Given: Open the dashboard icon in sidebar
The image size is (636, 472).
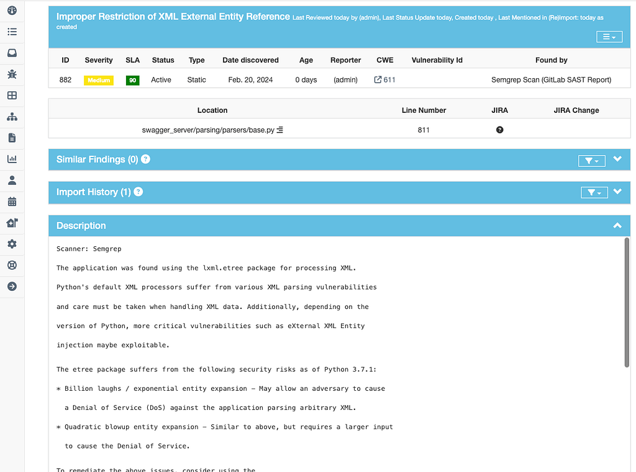Looking at the screenshot, I should [x=12, y=10].
